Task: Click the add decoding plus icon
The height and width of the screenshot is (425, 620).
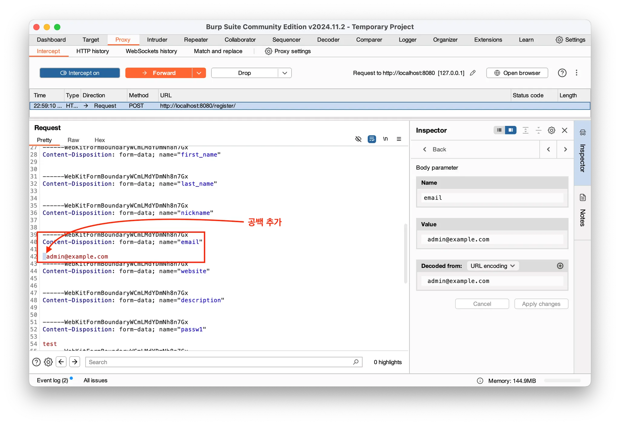Action: pyautogui.click(x=560, y=266)
